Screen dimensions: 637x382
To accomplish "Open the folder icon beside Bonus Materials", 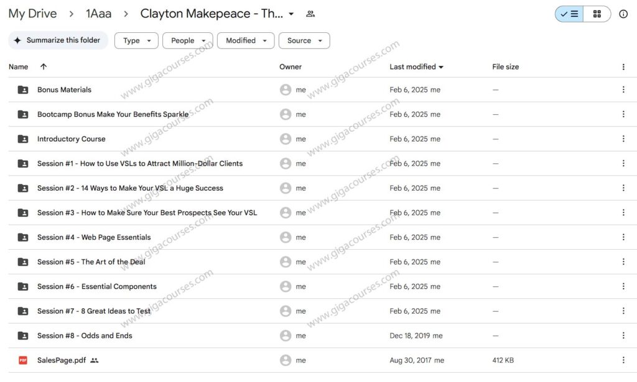I will pos(22,89).
